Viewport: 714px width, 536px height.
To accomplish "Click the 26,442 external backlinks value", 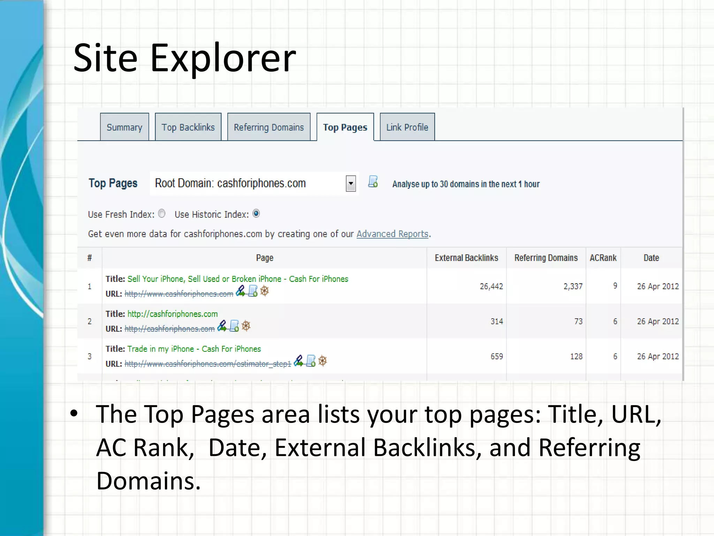I will [491, 286].
